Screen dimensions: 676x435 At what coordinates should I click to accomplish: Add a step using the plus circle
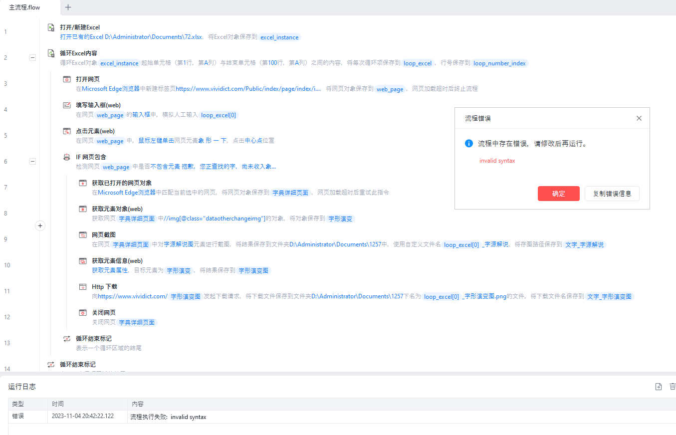pos(41,226)
